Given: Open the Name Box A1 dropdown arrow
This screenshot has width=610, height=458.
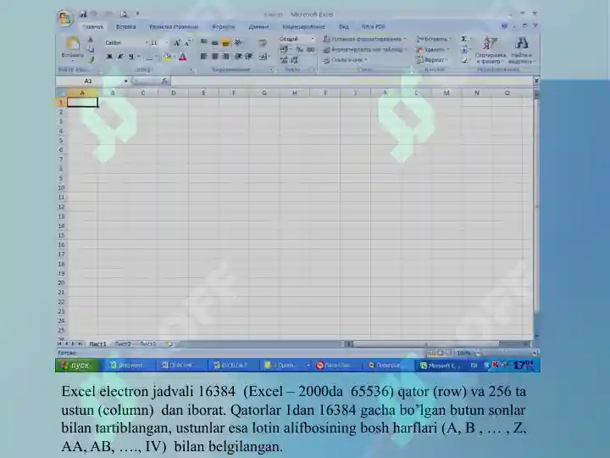Looking at the screenshot, I should [125, 81].
